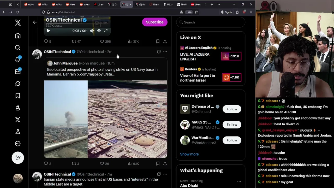Like the Bahrain post with 26 likes
334x188 pixels.
coord(104,163)
